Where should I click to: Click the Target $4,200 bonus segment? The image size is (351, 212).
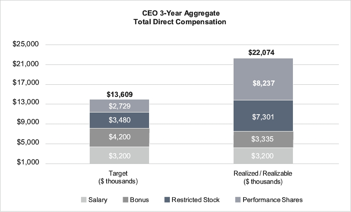coord(119,138)
